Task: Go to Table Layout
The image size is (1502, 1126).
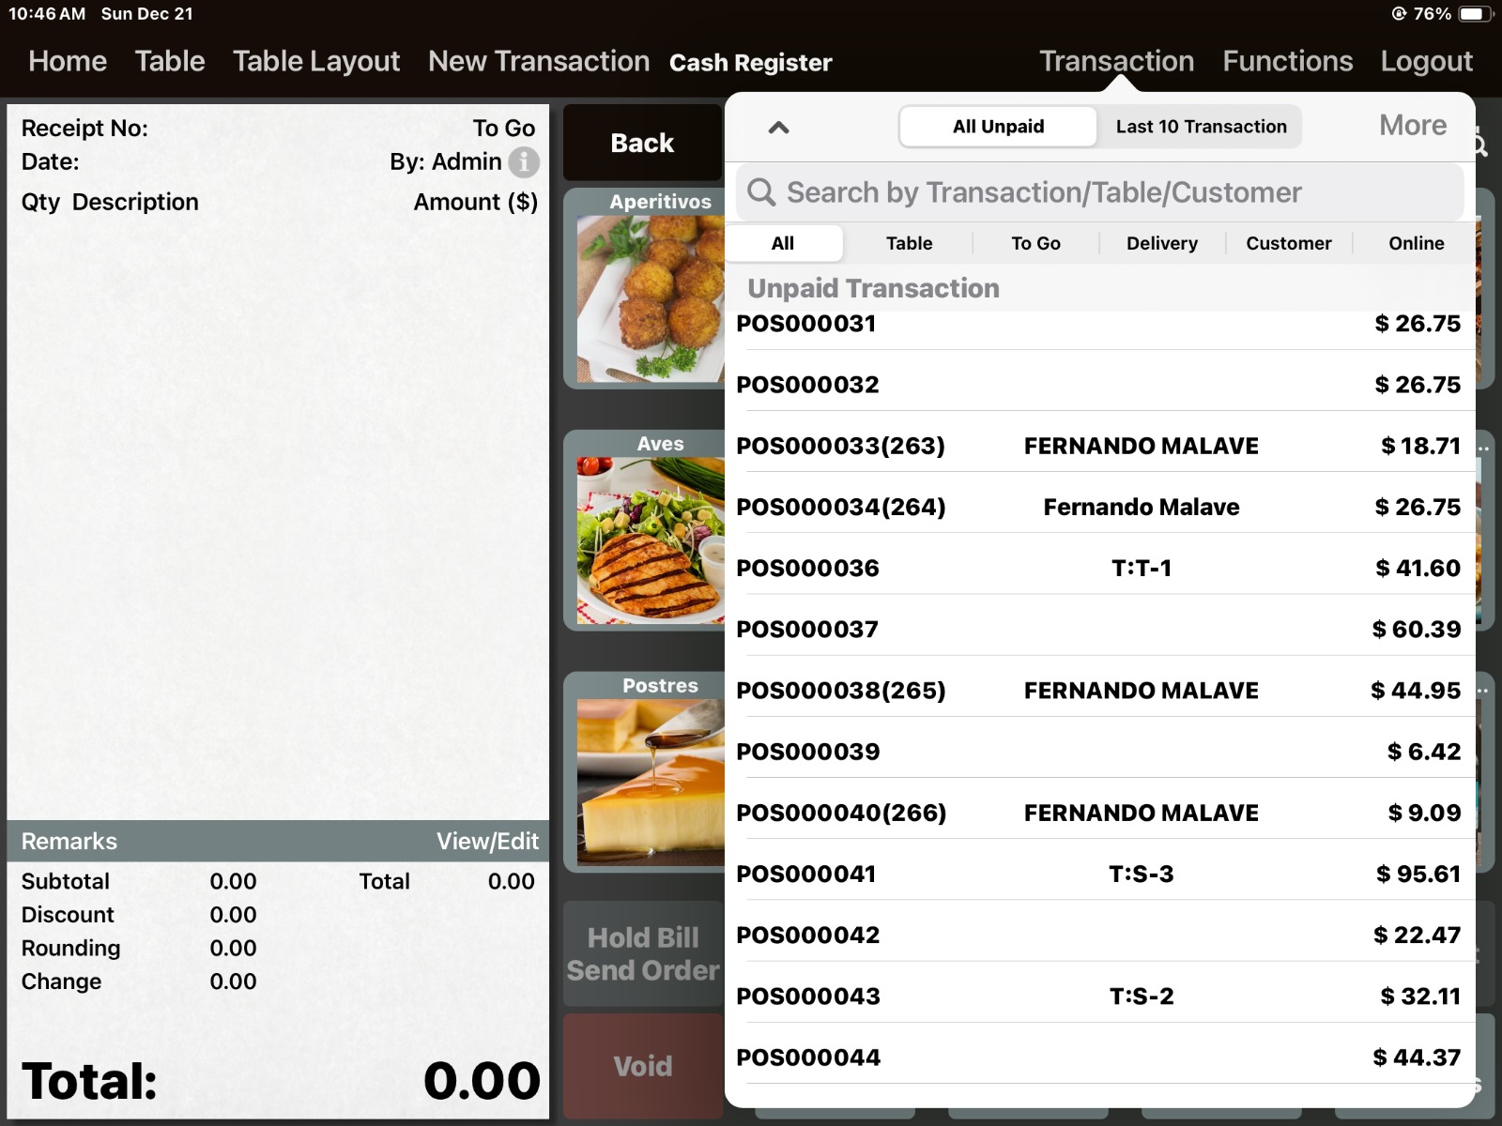Action: 316,62
